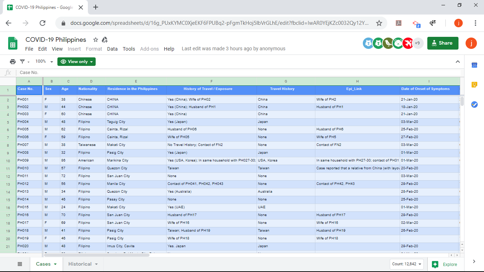Click the red anonymous viewer avatar

click(408, 43)
